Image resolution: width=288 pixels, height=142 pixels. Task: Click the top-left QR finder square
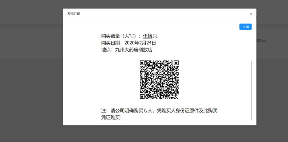point(143,63)
